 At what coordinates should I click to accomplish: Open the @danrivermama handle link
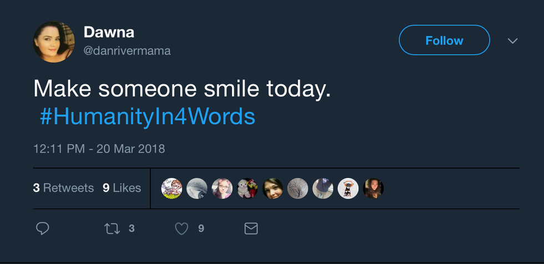[127, 51]
